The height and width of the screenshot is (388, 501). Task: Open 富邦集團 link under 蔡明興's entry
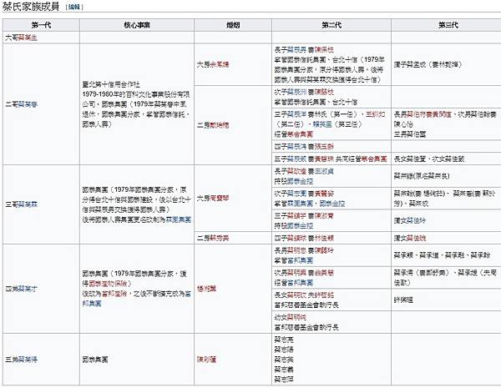(300, 283)
